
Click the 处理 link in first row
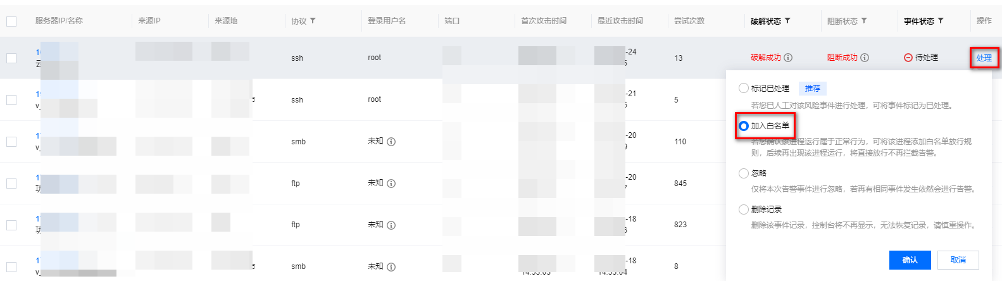(984, 58)
